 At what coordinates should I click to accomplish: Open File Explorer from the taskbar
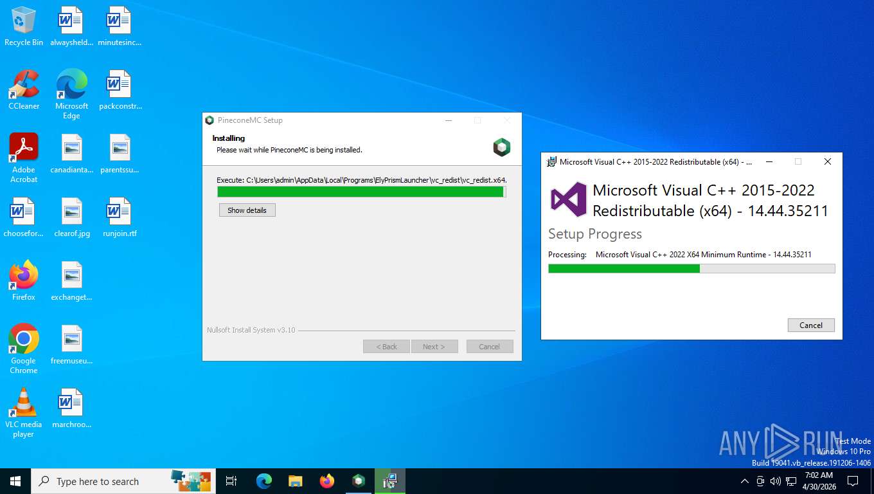point(296,481)
